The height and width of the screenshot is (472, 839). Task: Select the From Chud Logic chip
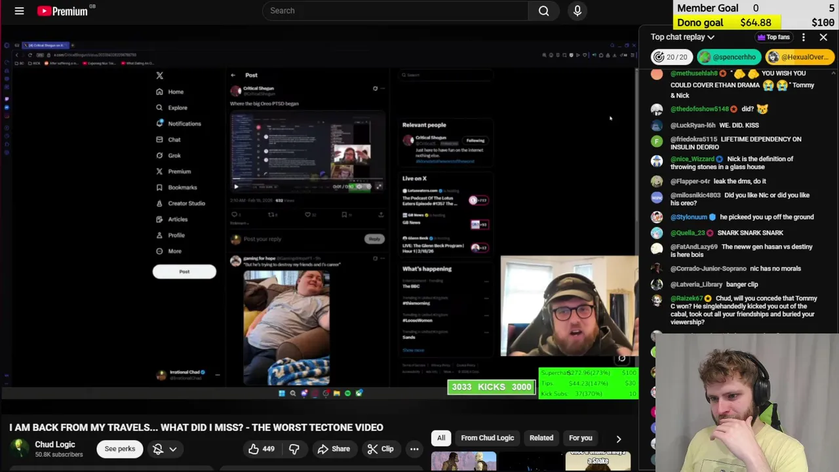coord(487,438)
